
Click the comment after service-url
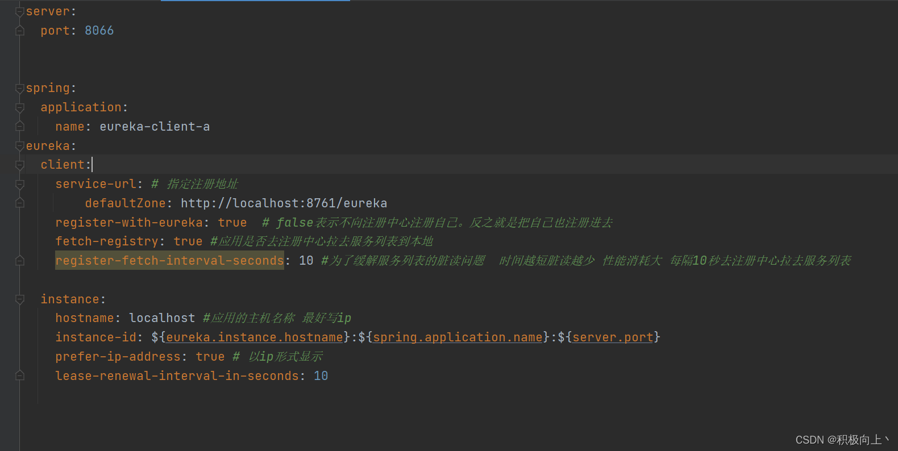pos(194,184)
